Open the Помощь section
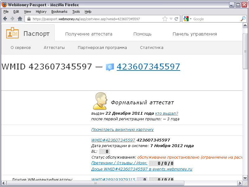 (143, 34)
